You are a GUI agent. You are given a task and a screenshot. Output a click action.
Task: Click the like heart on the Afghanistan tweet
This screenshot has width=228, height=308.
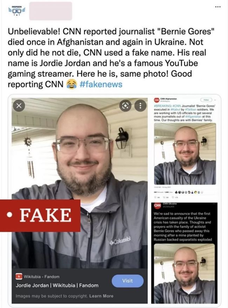(x=173, y=197)
